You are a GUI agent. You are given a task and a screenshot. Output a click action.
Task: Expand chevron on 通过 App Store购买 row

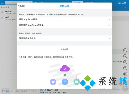pyautogui.click(x=109, y=20)
